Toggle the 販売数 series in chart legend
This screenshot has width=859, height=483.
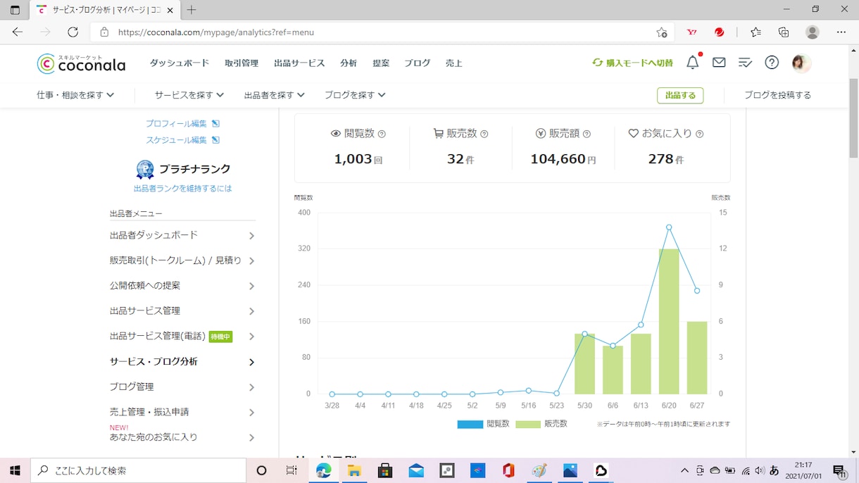tap(541, 424)
